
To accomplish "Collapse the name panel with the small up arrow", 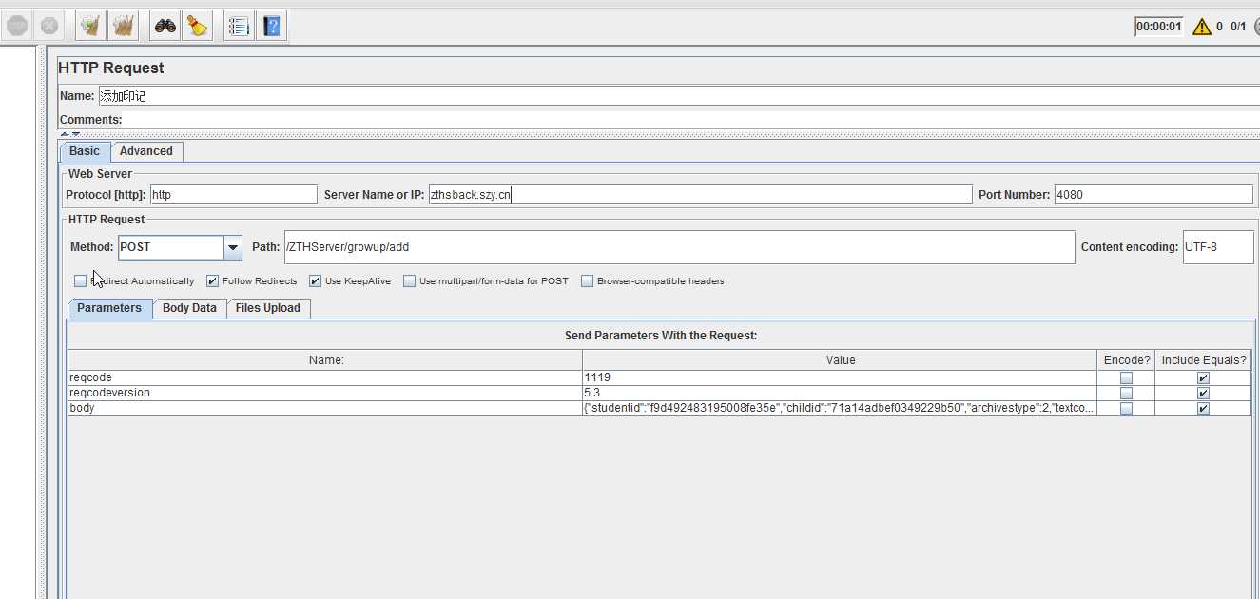I will [65, 134].
